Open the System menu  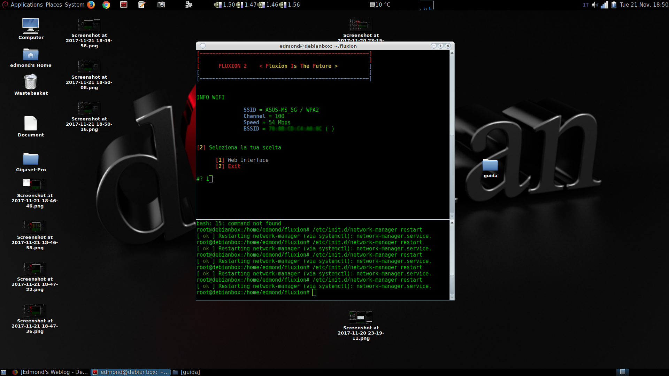[x=75, y=5]
